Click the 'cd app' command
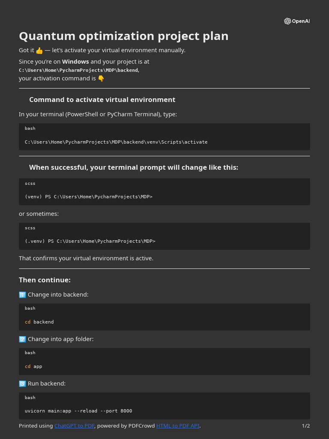 coord(33,367)
